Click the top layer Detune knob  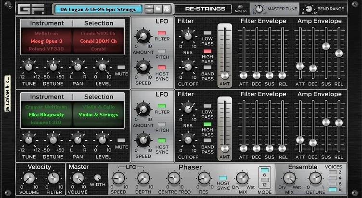53,67
